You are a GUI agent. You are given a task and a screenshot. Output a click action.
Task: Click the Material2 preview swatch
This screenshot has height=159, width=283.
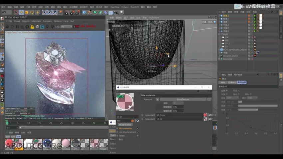tap(205, 119)
